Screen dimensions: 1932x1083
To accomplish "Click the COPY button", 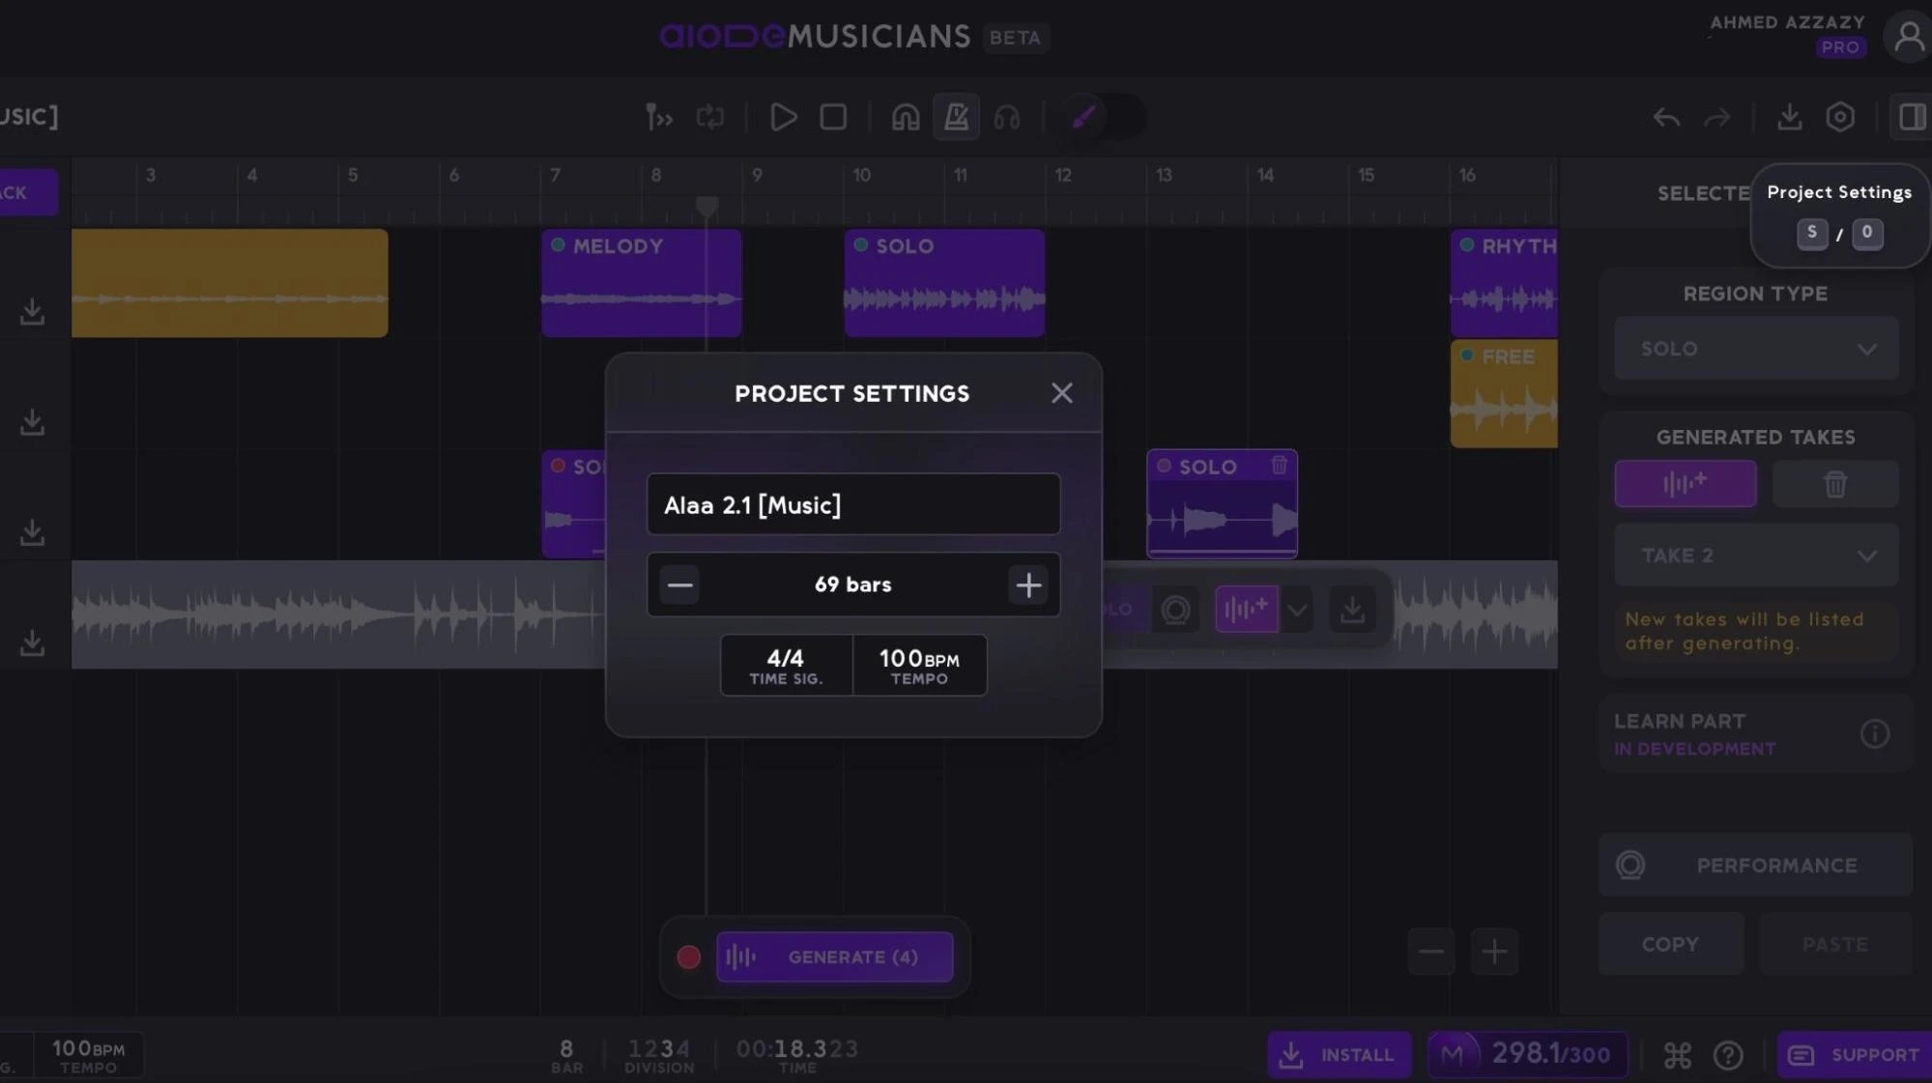I will click(1670, 944).
